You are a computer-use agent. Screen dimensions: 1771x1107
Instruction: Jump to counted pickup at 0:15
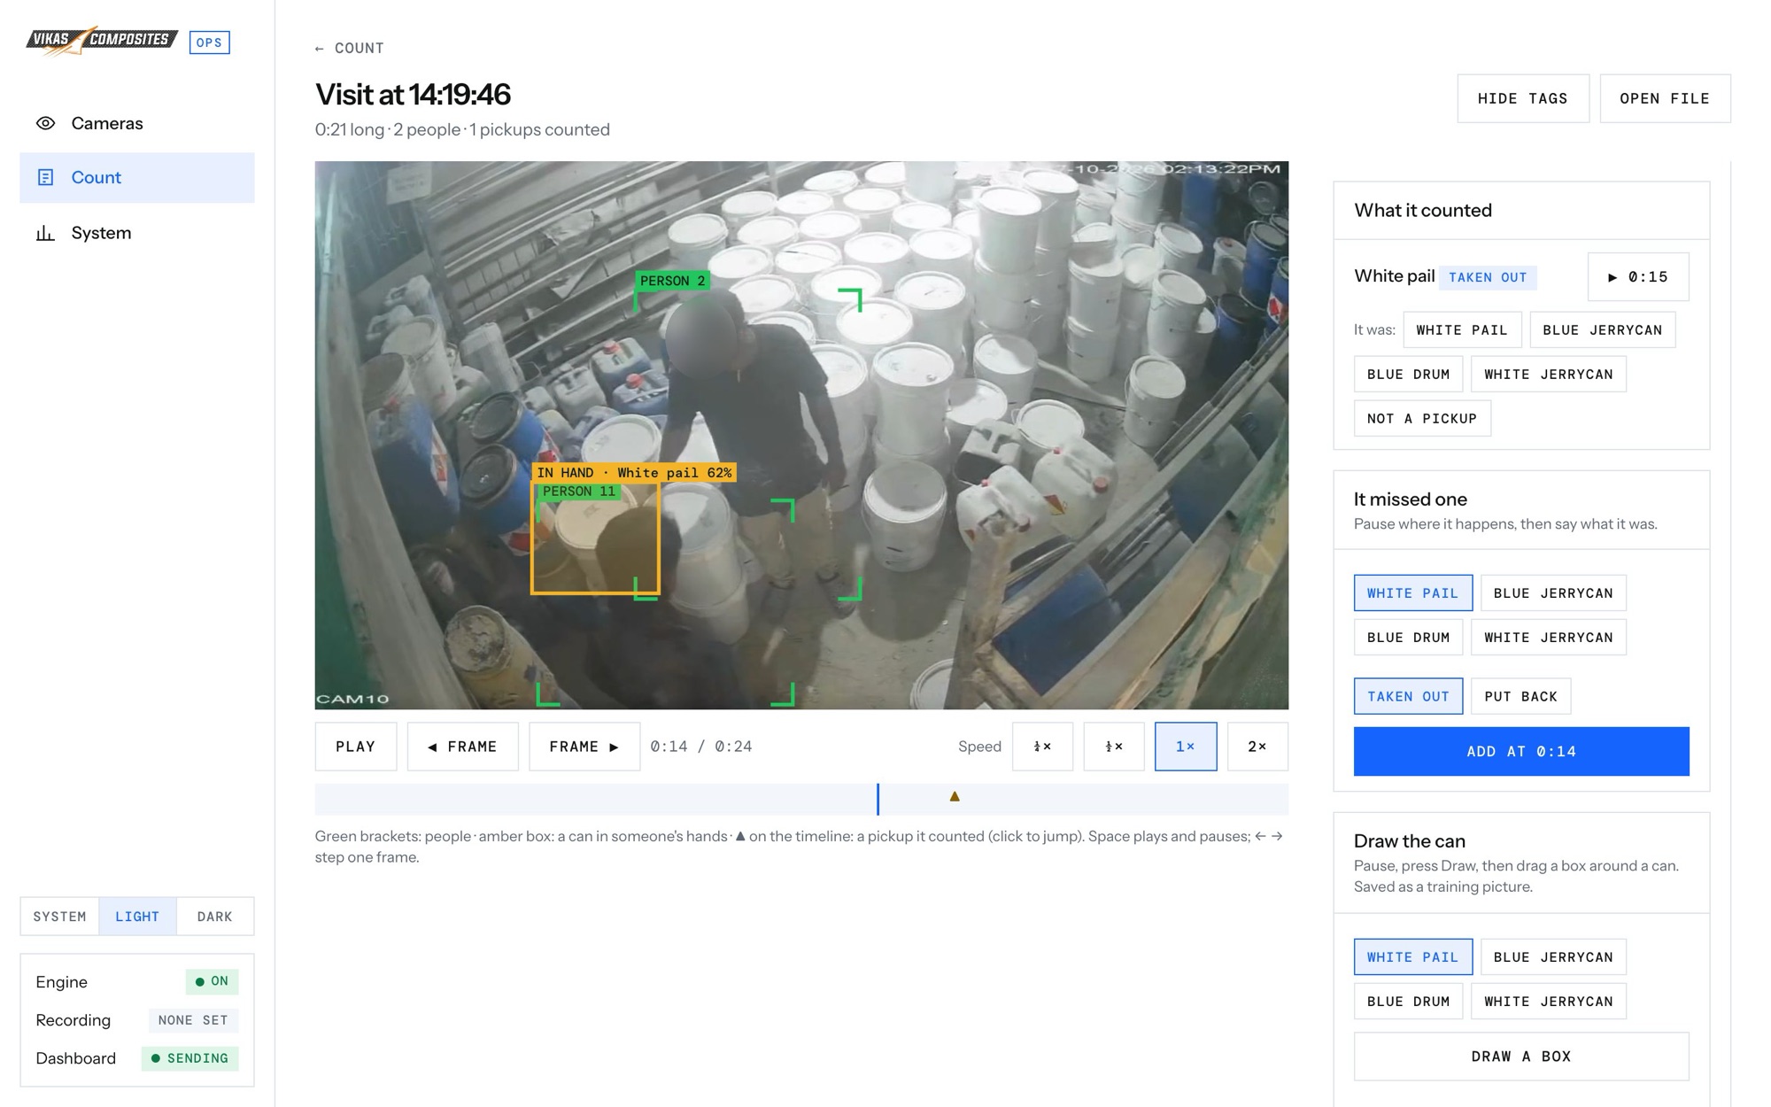[x=1638, y=277]
